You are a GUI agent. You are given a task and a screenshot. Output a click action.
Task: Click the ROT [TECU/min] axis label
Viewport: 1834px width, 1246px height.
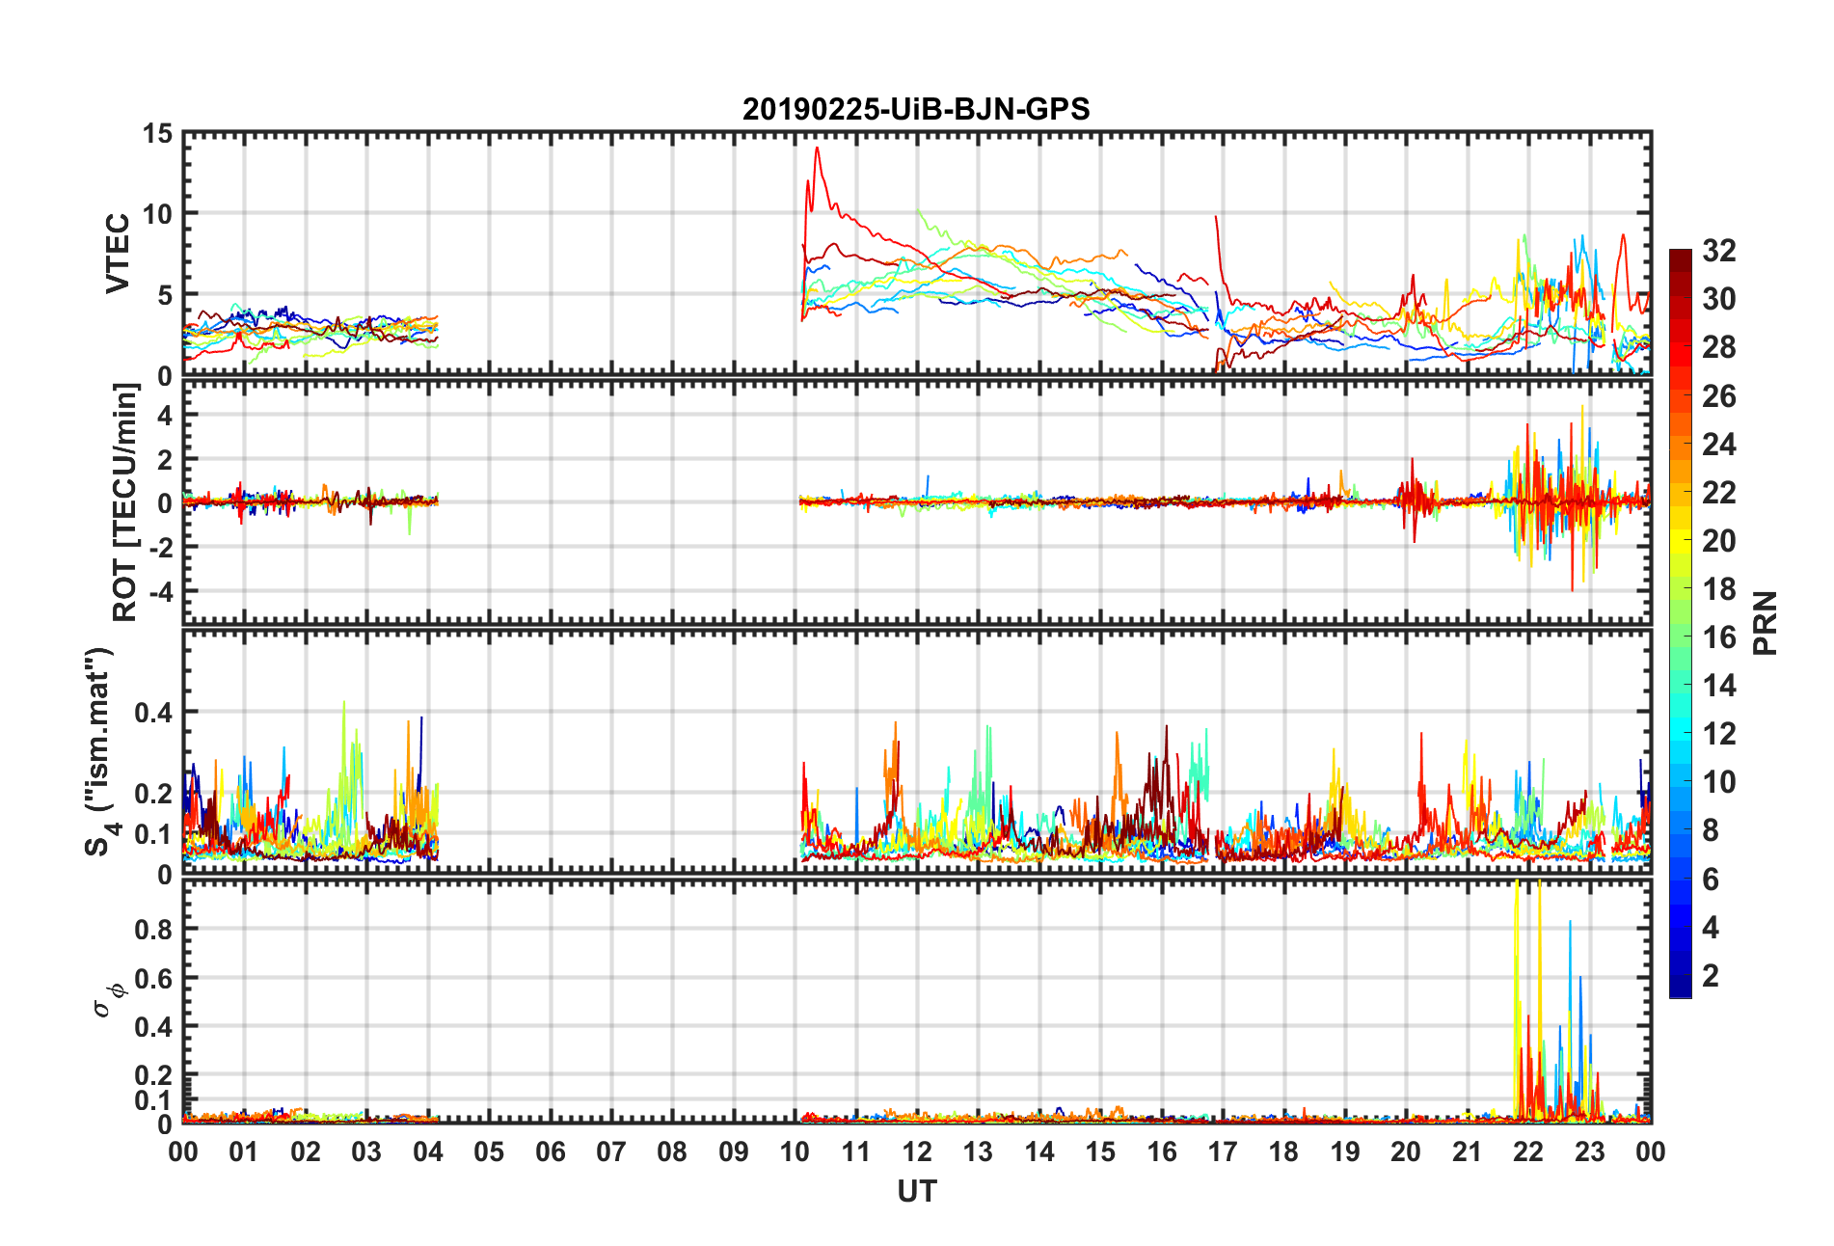point(125,502)
